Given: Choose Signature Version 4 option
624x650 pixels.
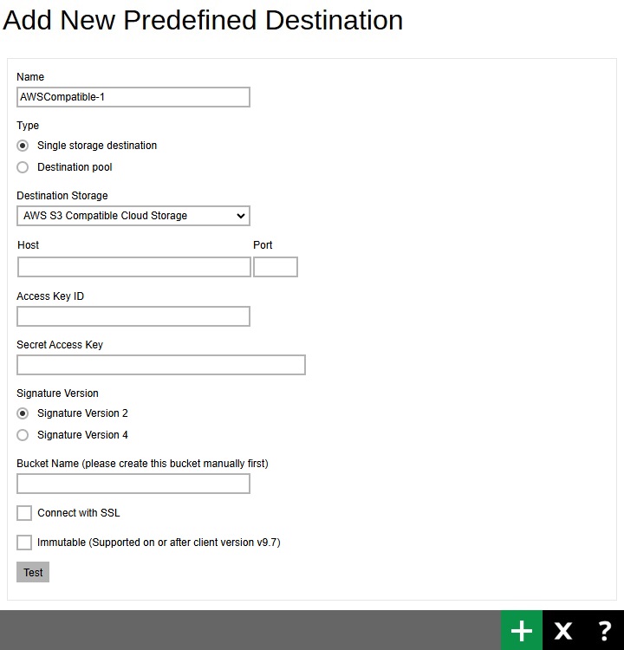Looking at the screenshot, I should click(23, 435).
